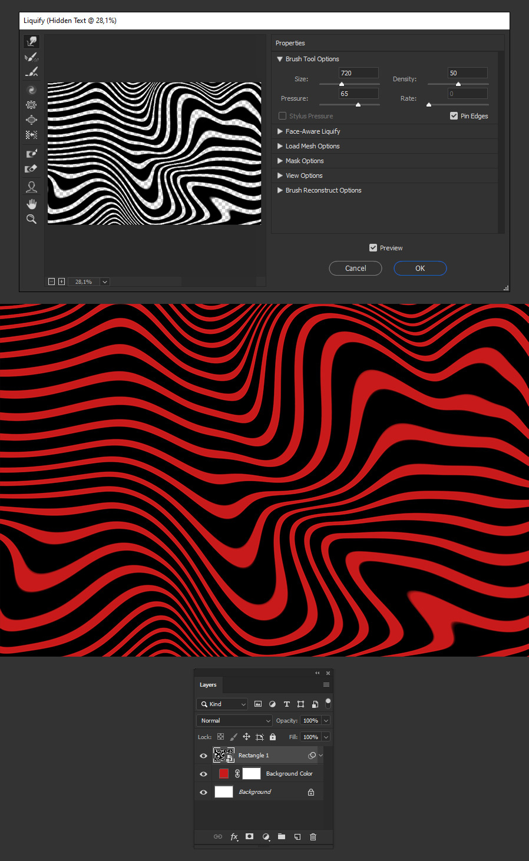Image resolution: width=529 pixels, height=861 pixels.
Task: Open the Liquify zoom level dropdown
Action: pos(105,282)
